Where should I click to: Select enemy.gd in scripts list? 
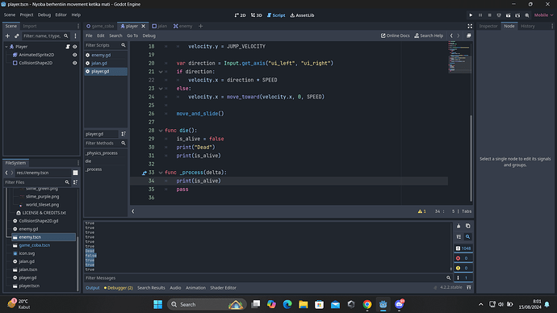pos(106,55)
